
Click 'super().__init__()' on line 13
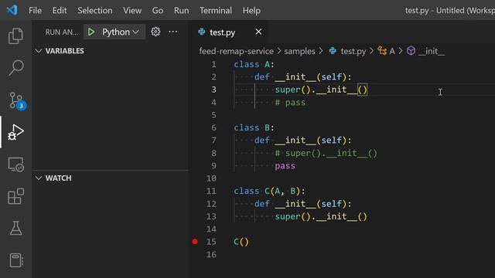[321, 216]
